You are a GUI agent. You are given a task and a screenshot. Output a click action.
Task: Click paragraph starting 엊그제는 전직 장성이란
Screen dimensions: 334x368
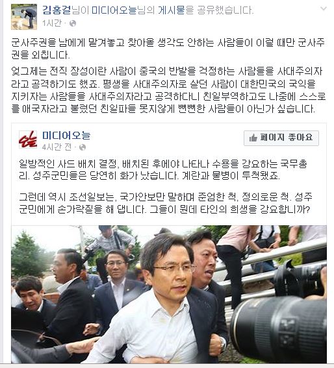(x=168, y=90)
